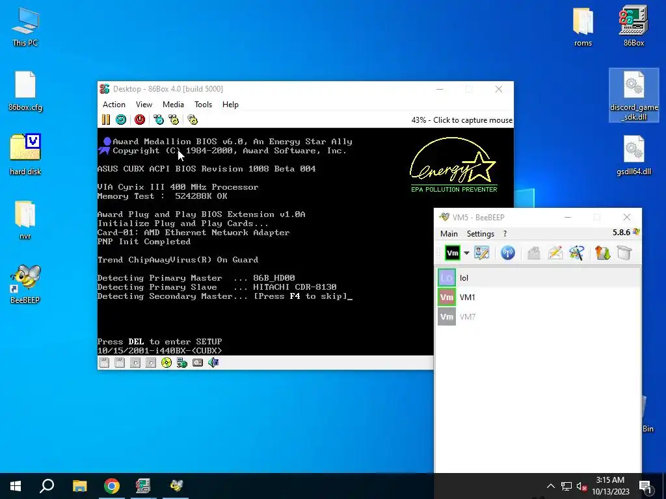Click the speaker sound icon in 86Box status bar

coord(213,363)
